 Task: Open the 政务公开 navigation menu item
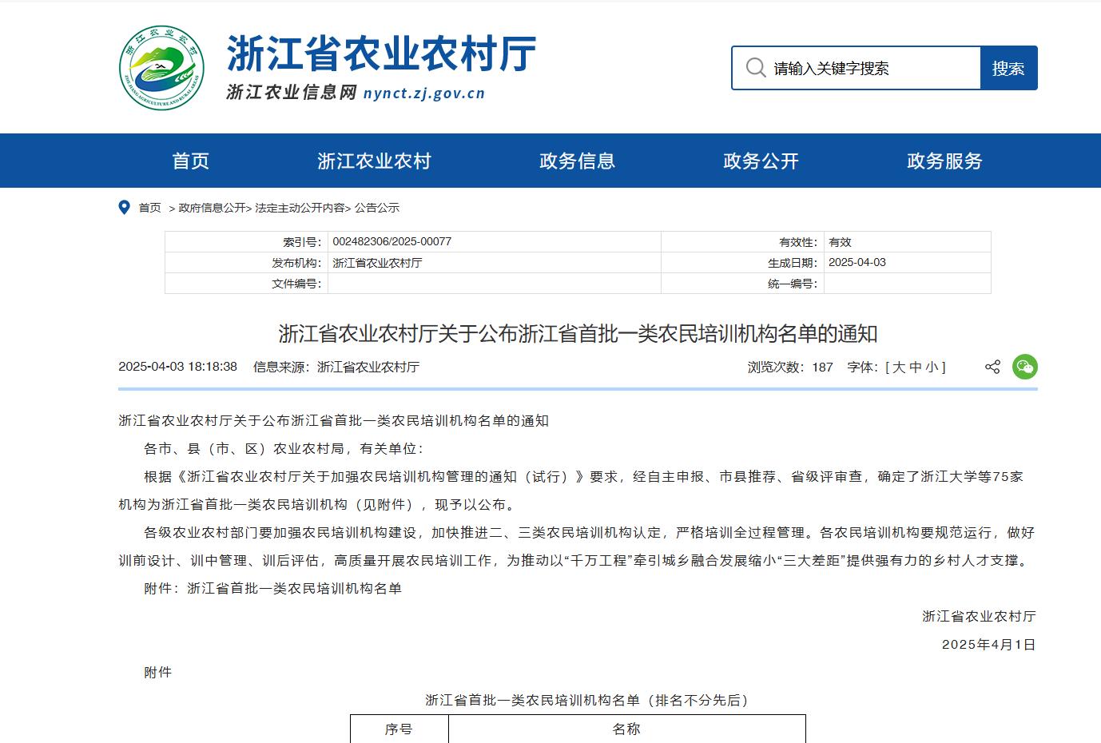click(x=761, y=161)
